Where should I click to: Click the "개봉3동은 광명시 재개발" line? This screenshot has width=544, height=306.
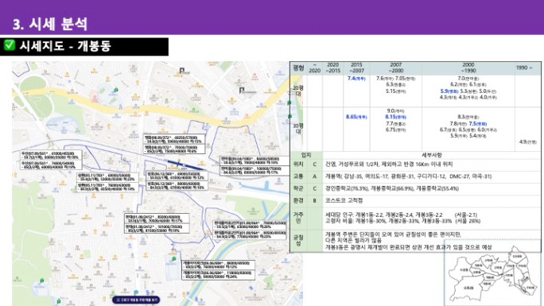(408, 247)
